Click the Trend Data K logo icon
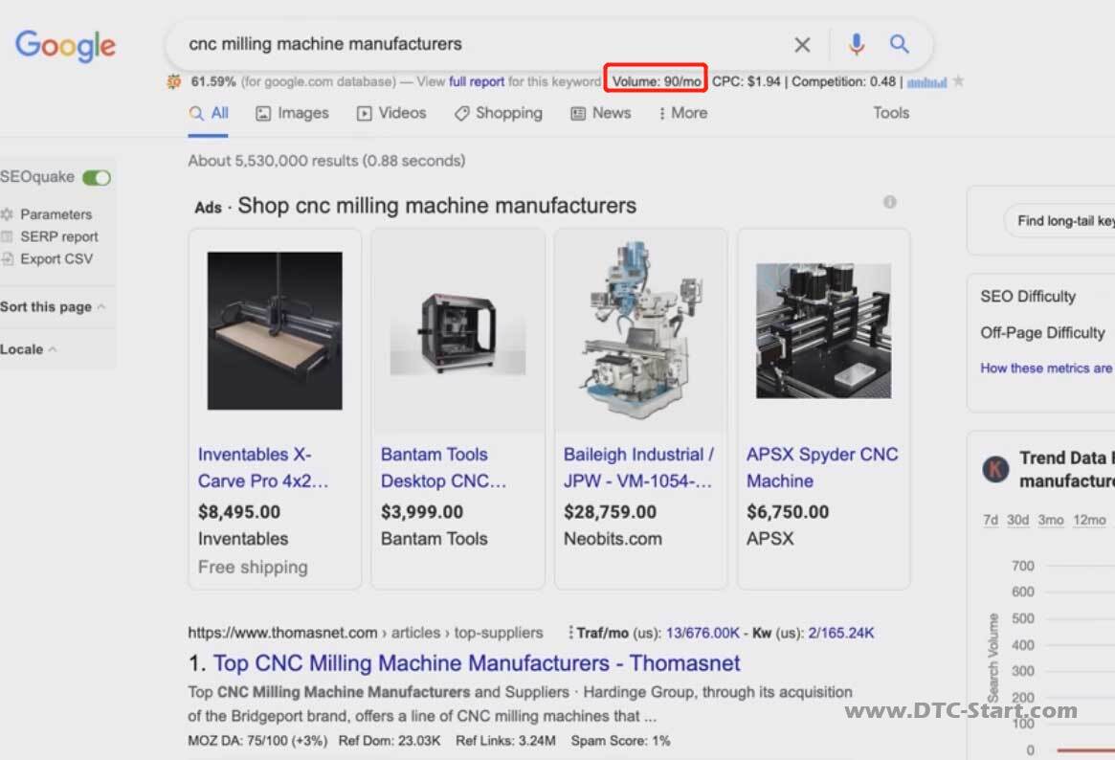Screen dimensions: 1115x760 [995, 469]
